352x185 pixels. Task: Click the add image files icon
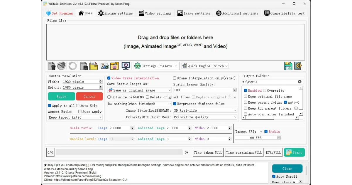tap(105, 66)
